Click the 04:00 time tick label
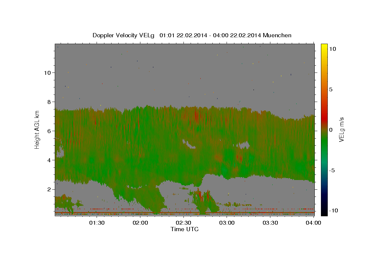 pyautogui.click(x=313, y=223)
